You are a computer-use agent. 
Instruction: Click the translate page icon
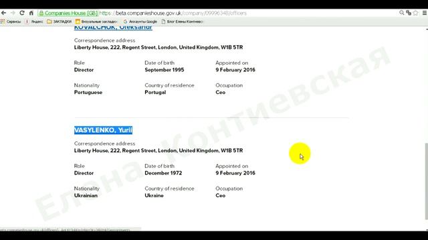[x=409, y=13]
